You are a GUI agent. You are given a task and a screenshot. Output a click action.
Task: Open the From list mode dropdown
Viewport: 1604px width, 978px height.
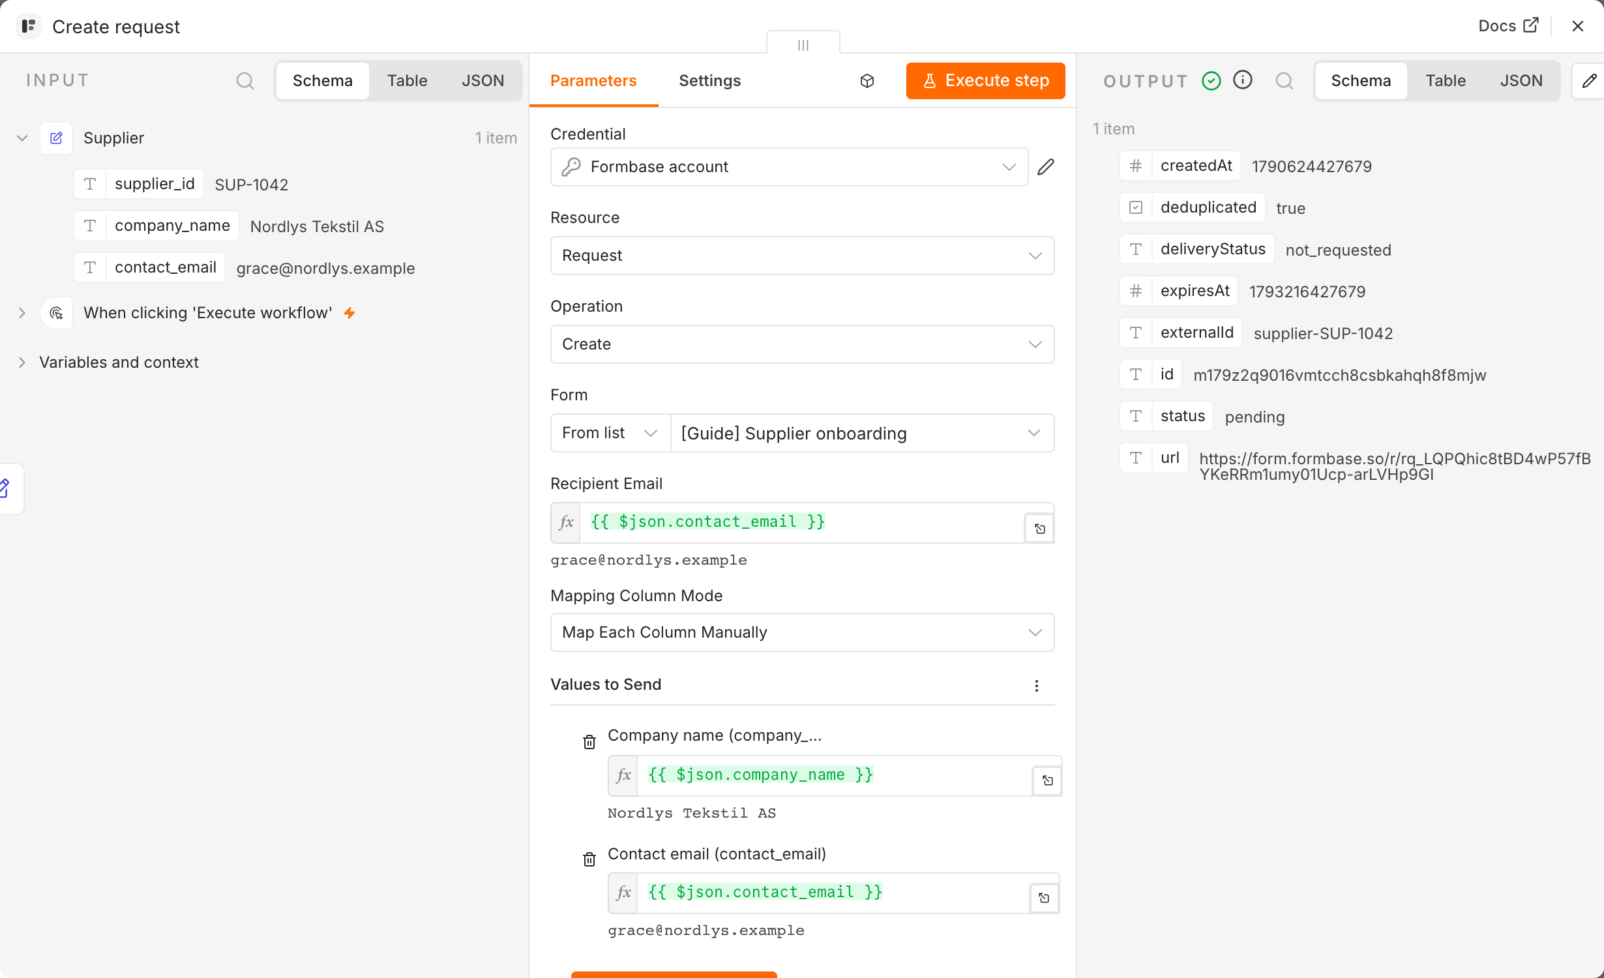(x=610, y=433)
